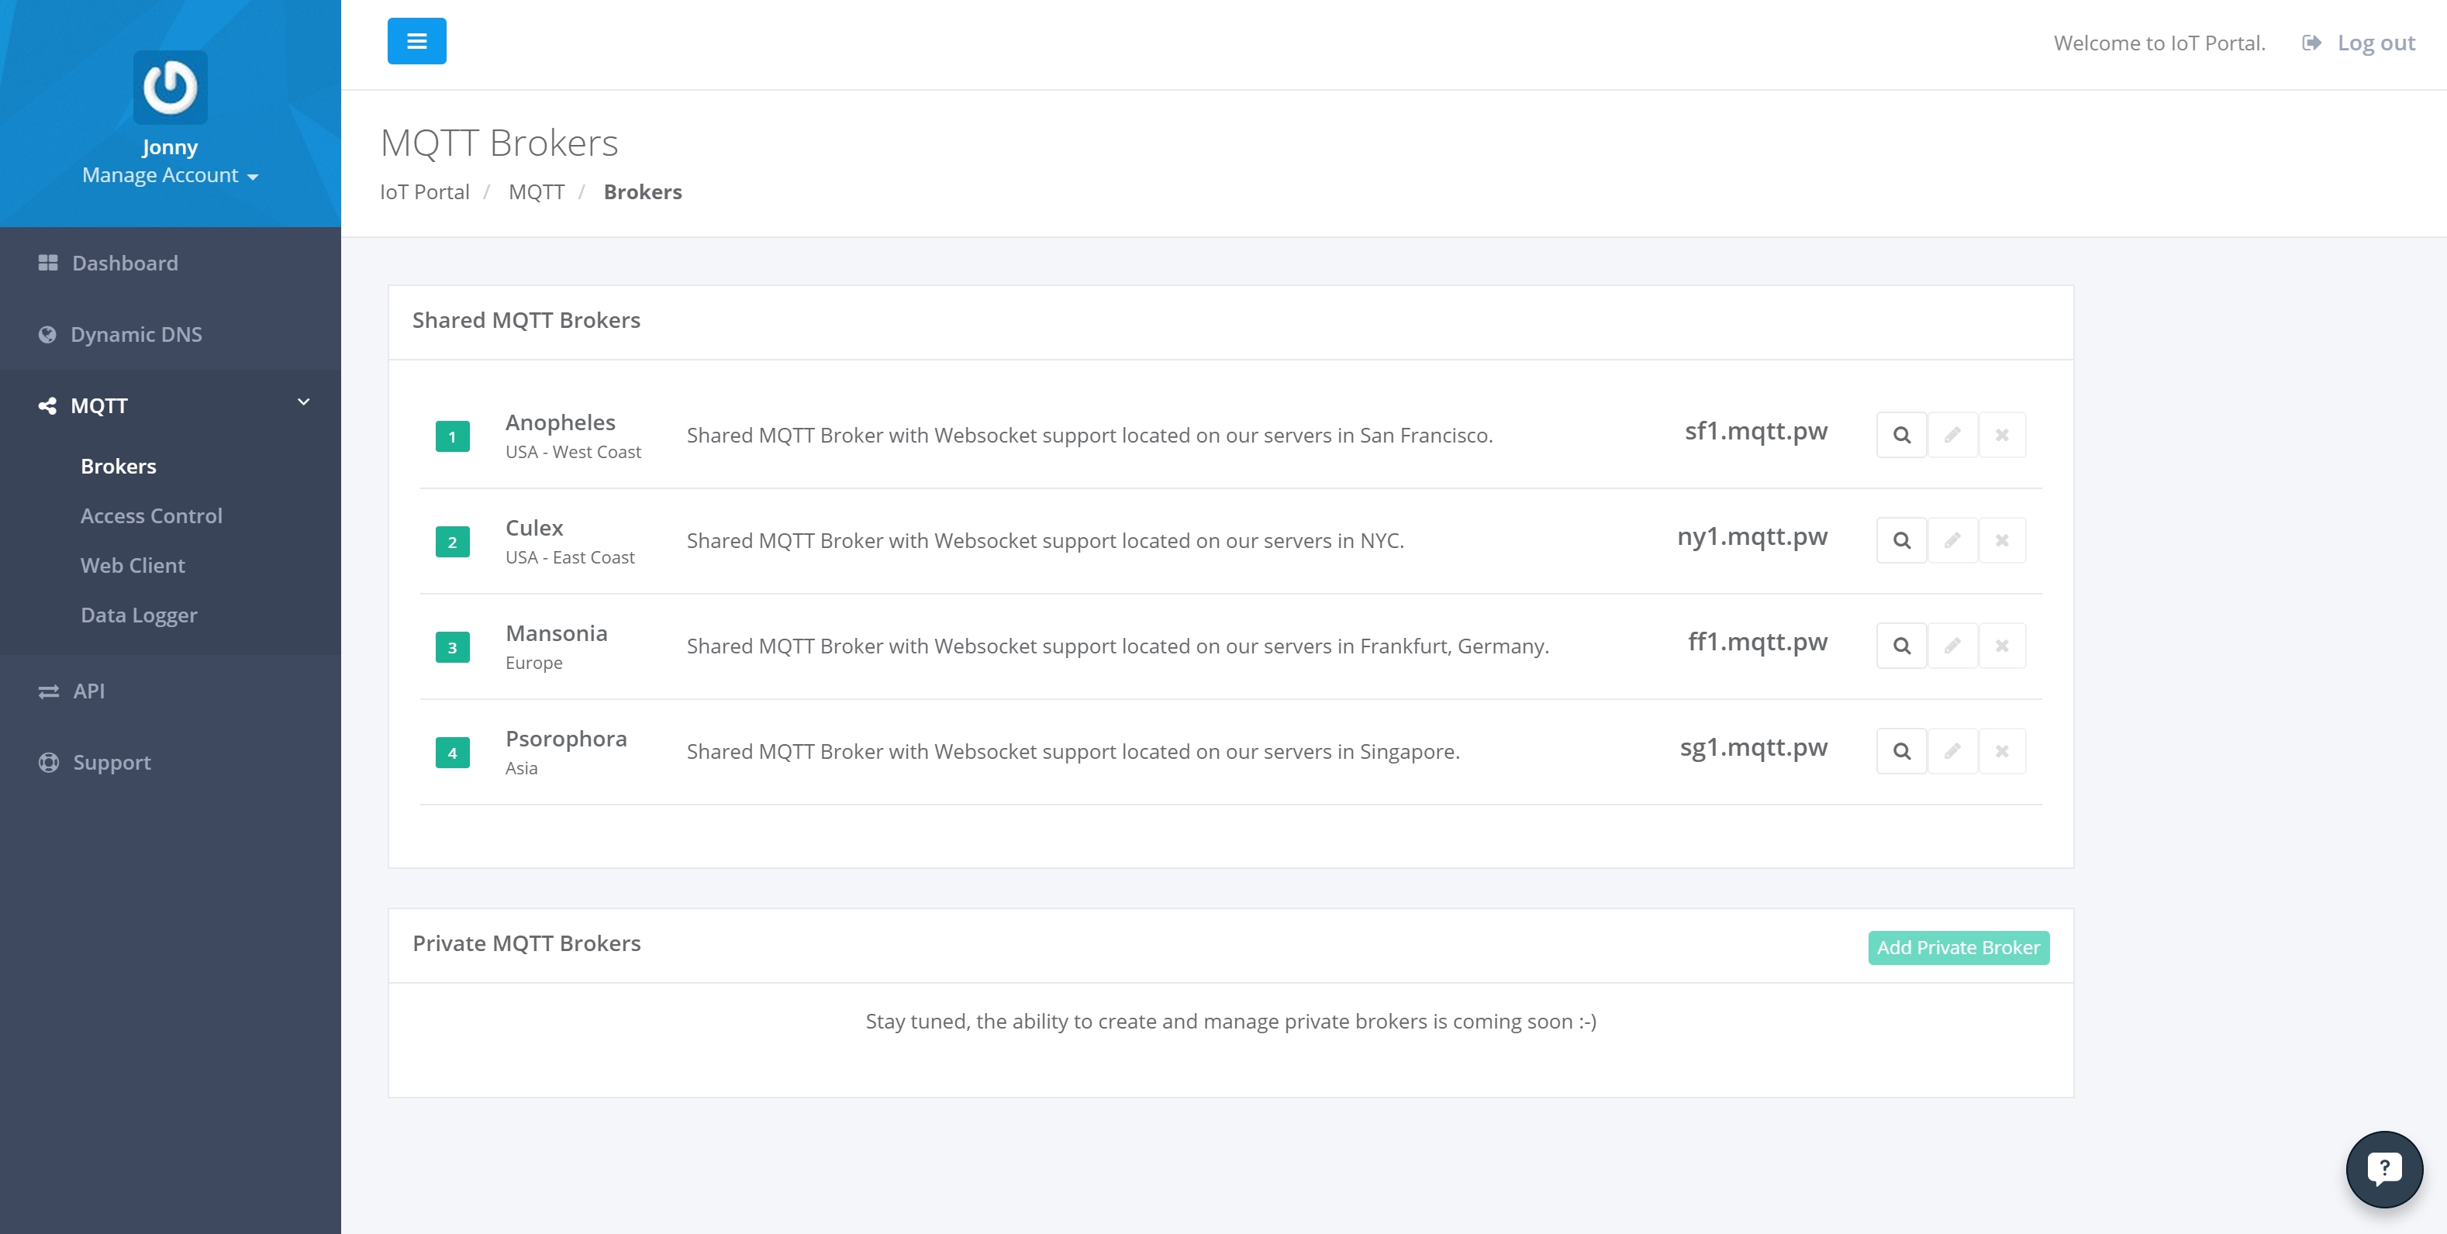Click the Support lifebuoy icon
The width and height of the screenshot is (2447, 1234).
coord(48,763)
